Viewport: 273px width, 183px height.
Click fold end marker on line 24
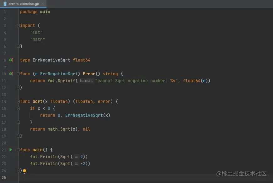[x=18, y=171]
